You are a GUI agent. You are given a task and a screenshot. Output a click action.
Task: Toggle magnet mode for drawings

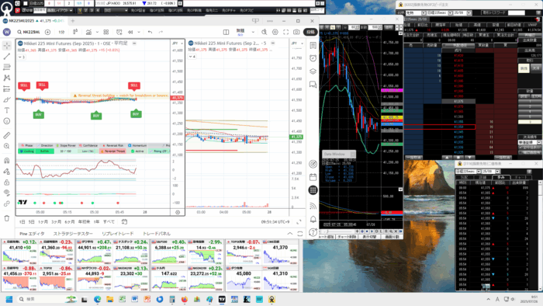click(x=6, y=161)
